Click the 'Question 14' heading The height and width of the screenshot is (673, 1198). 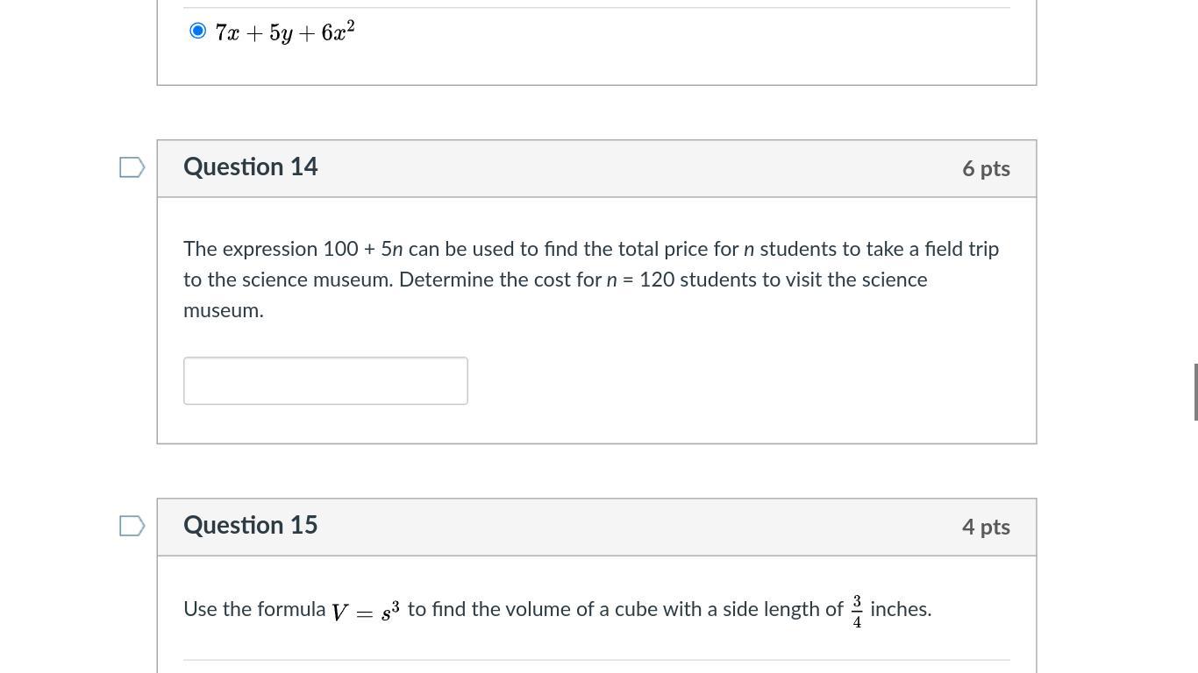(251, 167)
